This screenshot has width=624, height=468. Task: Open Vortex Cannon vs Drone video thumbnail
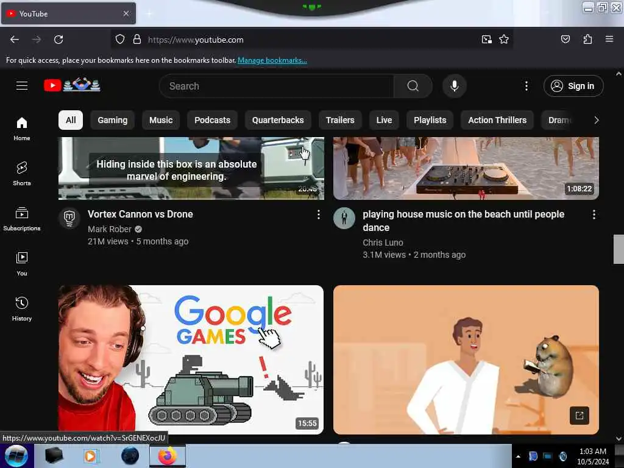pyautogui.click(x=191, y=168)
